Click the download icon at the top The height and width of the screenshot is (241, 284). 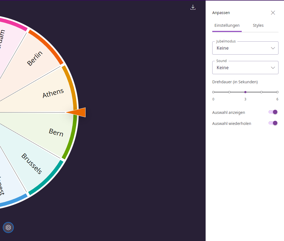(193, 7)
